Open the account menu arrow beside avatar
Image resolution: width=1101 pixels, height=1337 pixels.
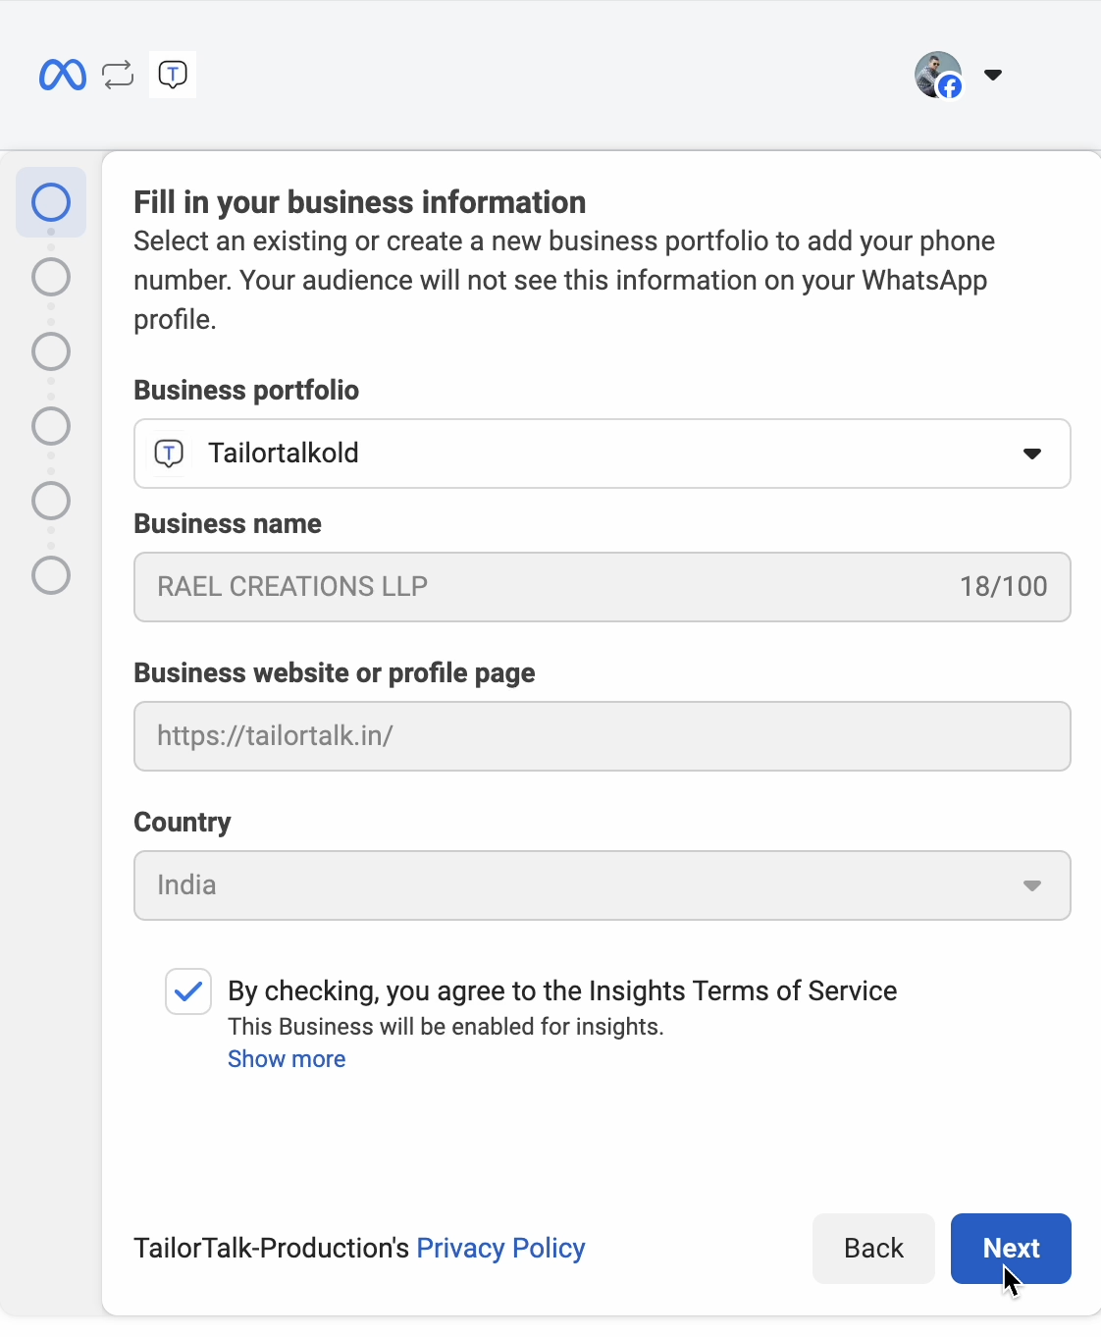[993, 75]
